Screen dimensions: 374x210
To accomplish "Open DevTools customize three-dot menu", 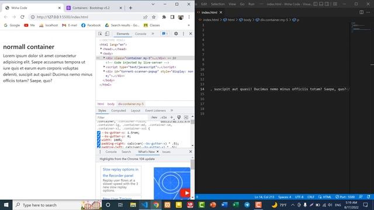I will click(183, 34).
